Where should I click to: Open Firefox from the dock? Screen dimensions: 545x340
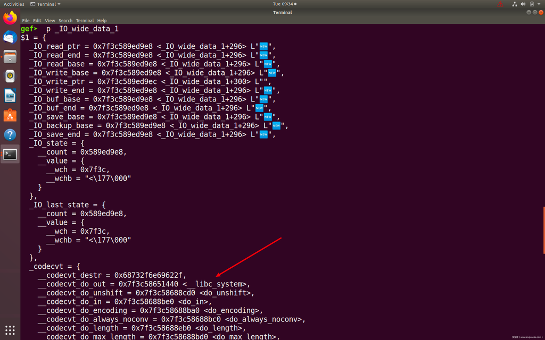pos(10,18)
